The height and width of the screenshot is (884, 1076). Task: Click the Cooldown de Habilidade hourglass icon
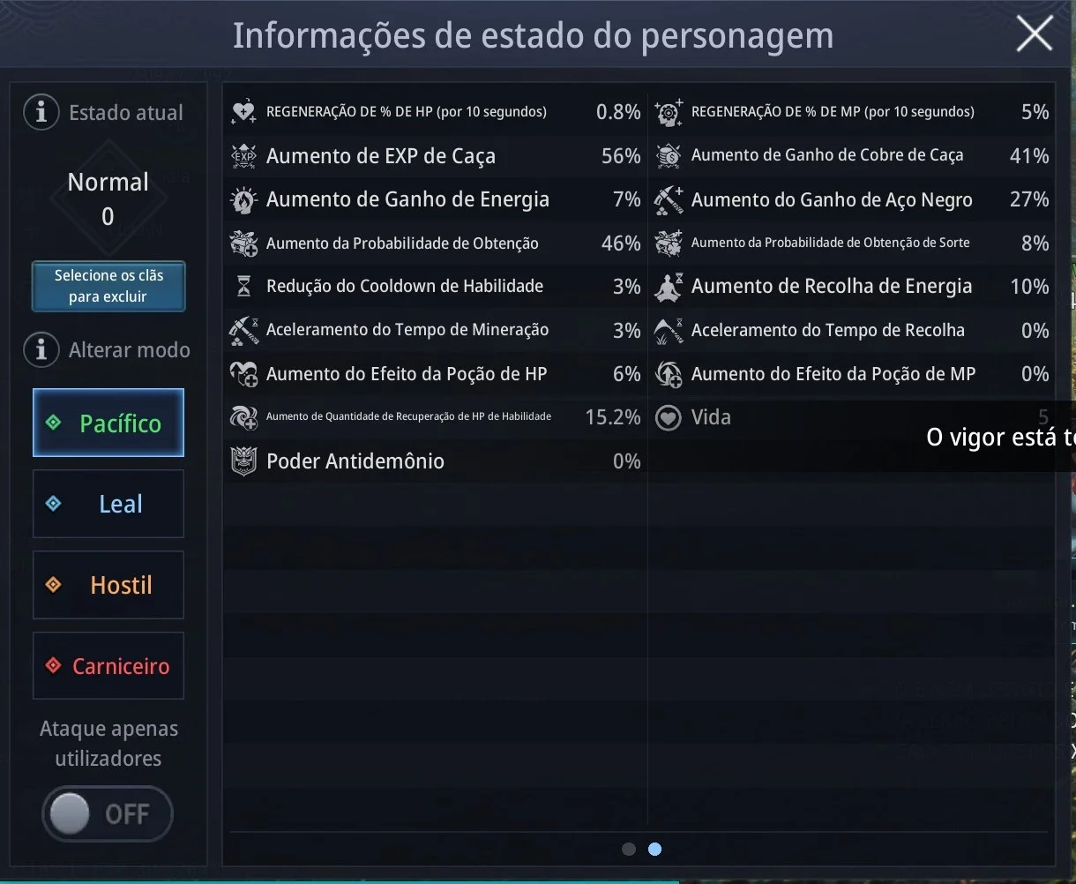pos(243,287)
